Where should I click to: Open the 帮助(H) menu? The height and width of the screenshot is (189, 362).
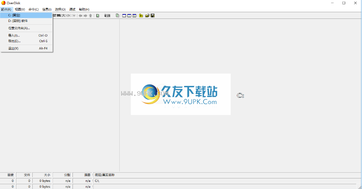click(84, 9)
